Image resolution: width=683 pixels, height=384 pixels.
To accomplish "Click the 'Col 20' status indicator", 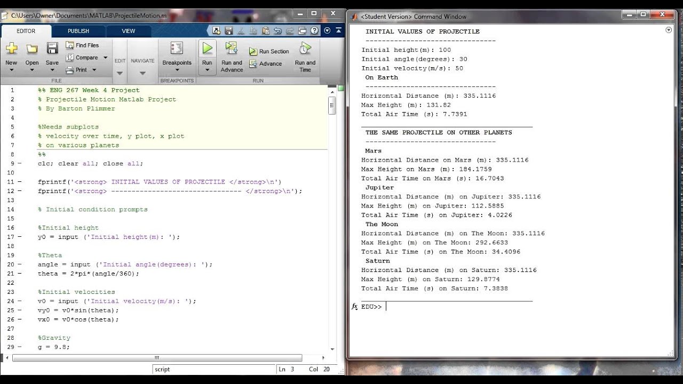I will (320, 369).
